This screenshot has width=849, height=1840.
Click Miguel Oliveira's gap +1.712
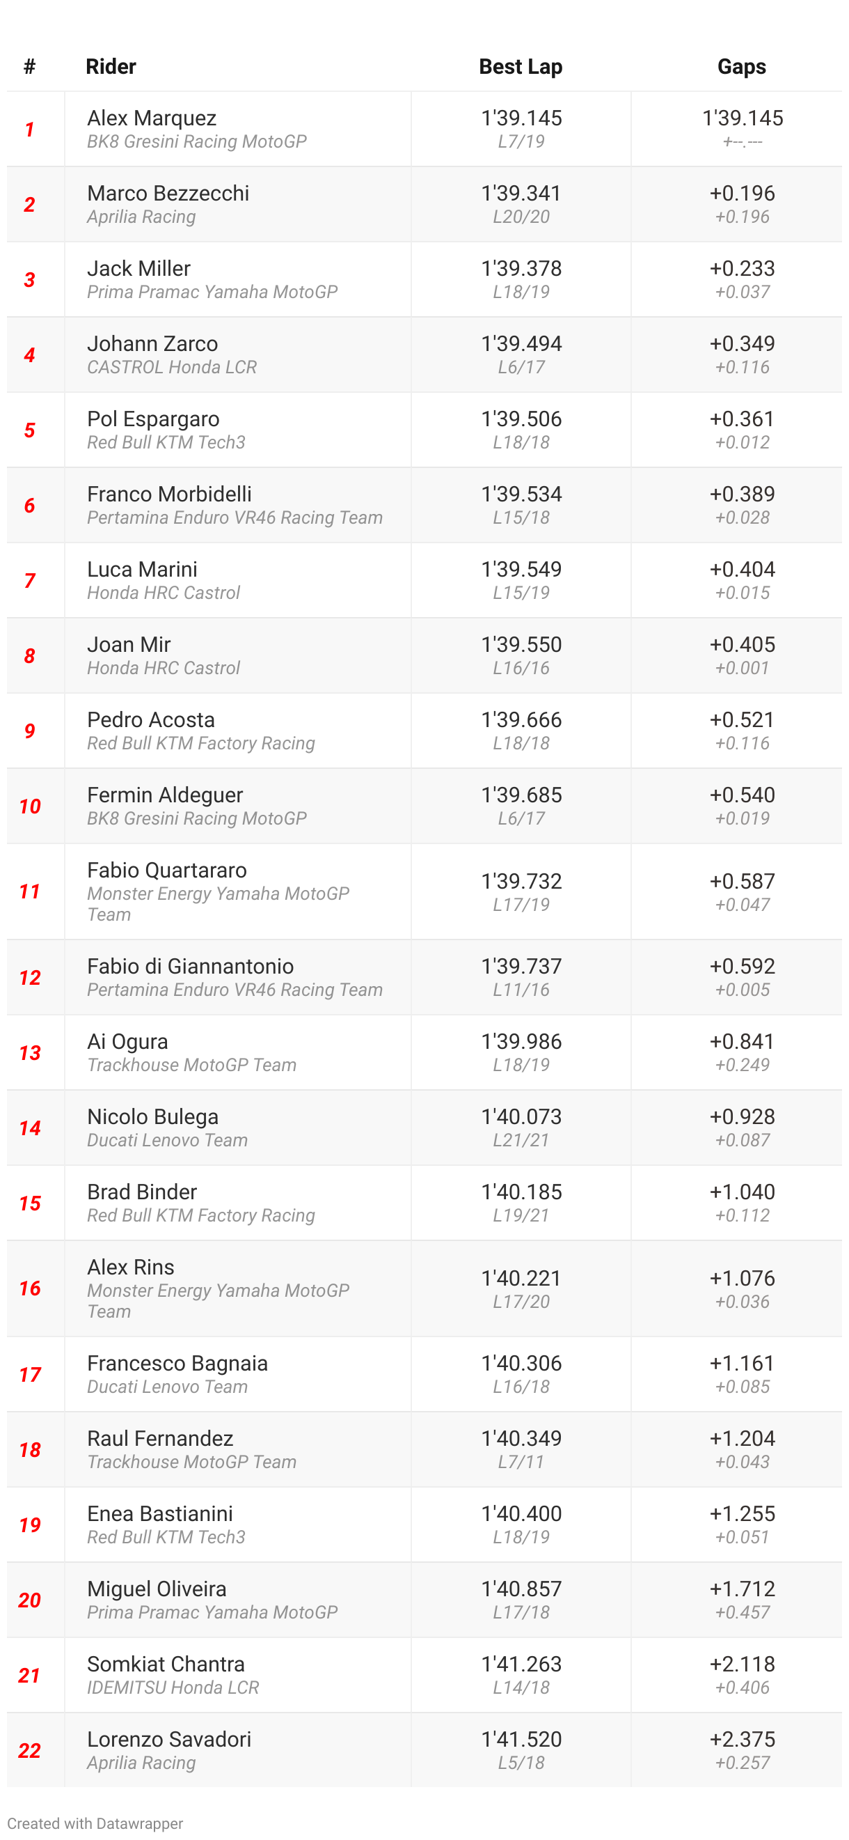pyautogui.click(x=742, y=1589)
